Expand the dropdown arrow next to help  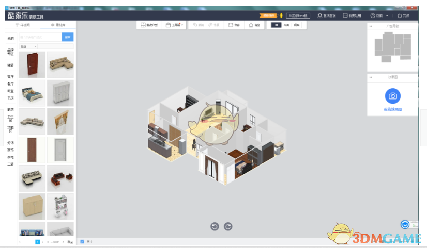tap(387, 16)
